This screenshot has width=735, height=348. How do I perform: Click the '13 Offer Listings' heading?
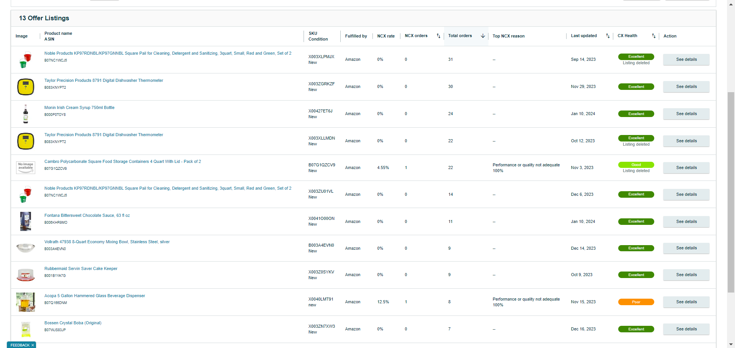coord(44,18)
